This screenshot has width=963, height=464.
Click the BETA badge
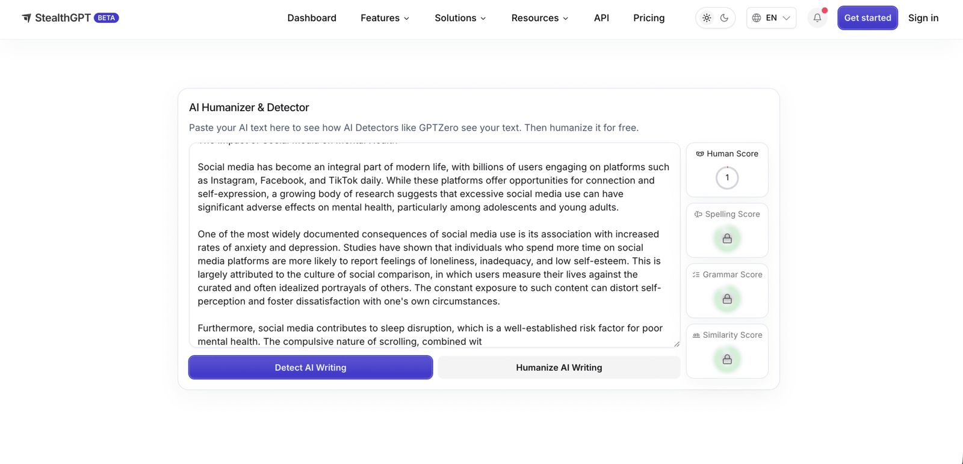107,18
